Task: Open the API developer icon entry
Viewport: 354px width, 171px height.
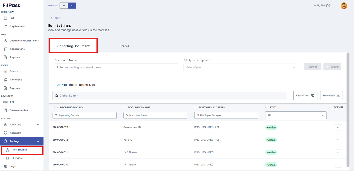Action: (5, 102)
